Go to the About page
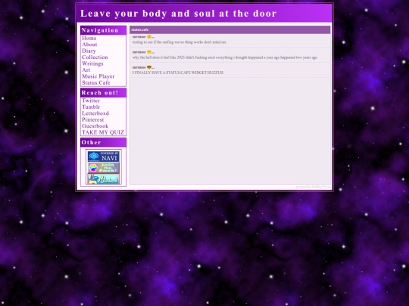409x306 pixels. tap(89, 45)
